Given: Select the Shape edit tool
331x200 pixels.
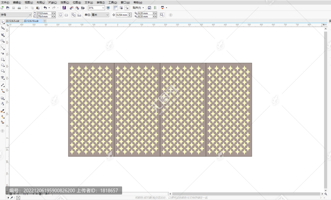Looking at the screenshot, I should [x=2, y=28].
